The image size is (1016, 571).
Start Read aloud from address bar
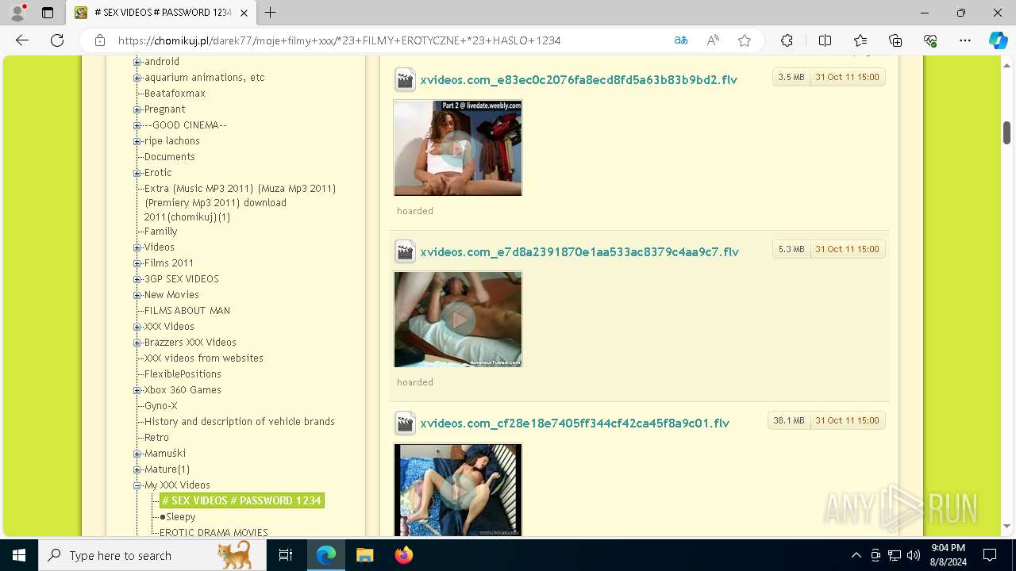click(x=713, y=40)
